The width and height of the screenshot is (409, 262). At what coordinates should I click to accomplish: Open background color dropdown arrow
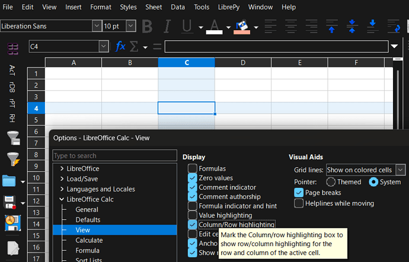click(256, 27)
